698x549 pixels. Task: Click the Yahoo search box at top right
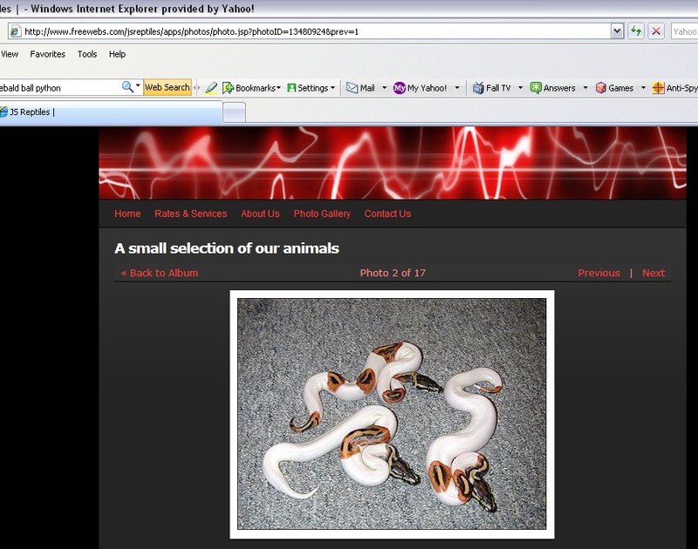tap(685, 31)
